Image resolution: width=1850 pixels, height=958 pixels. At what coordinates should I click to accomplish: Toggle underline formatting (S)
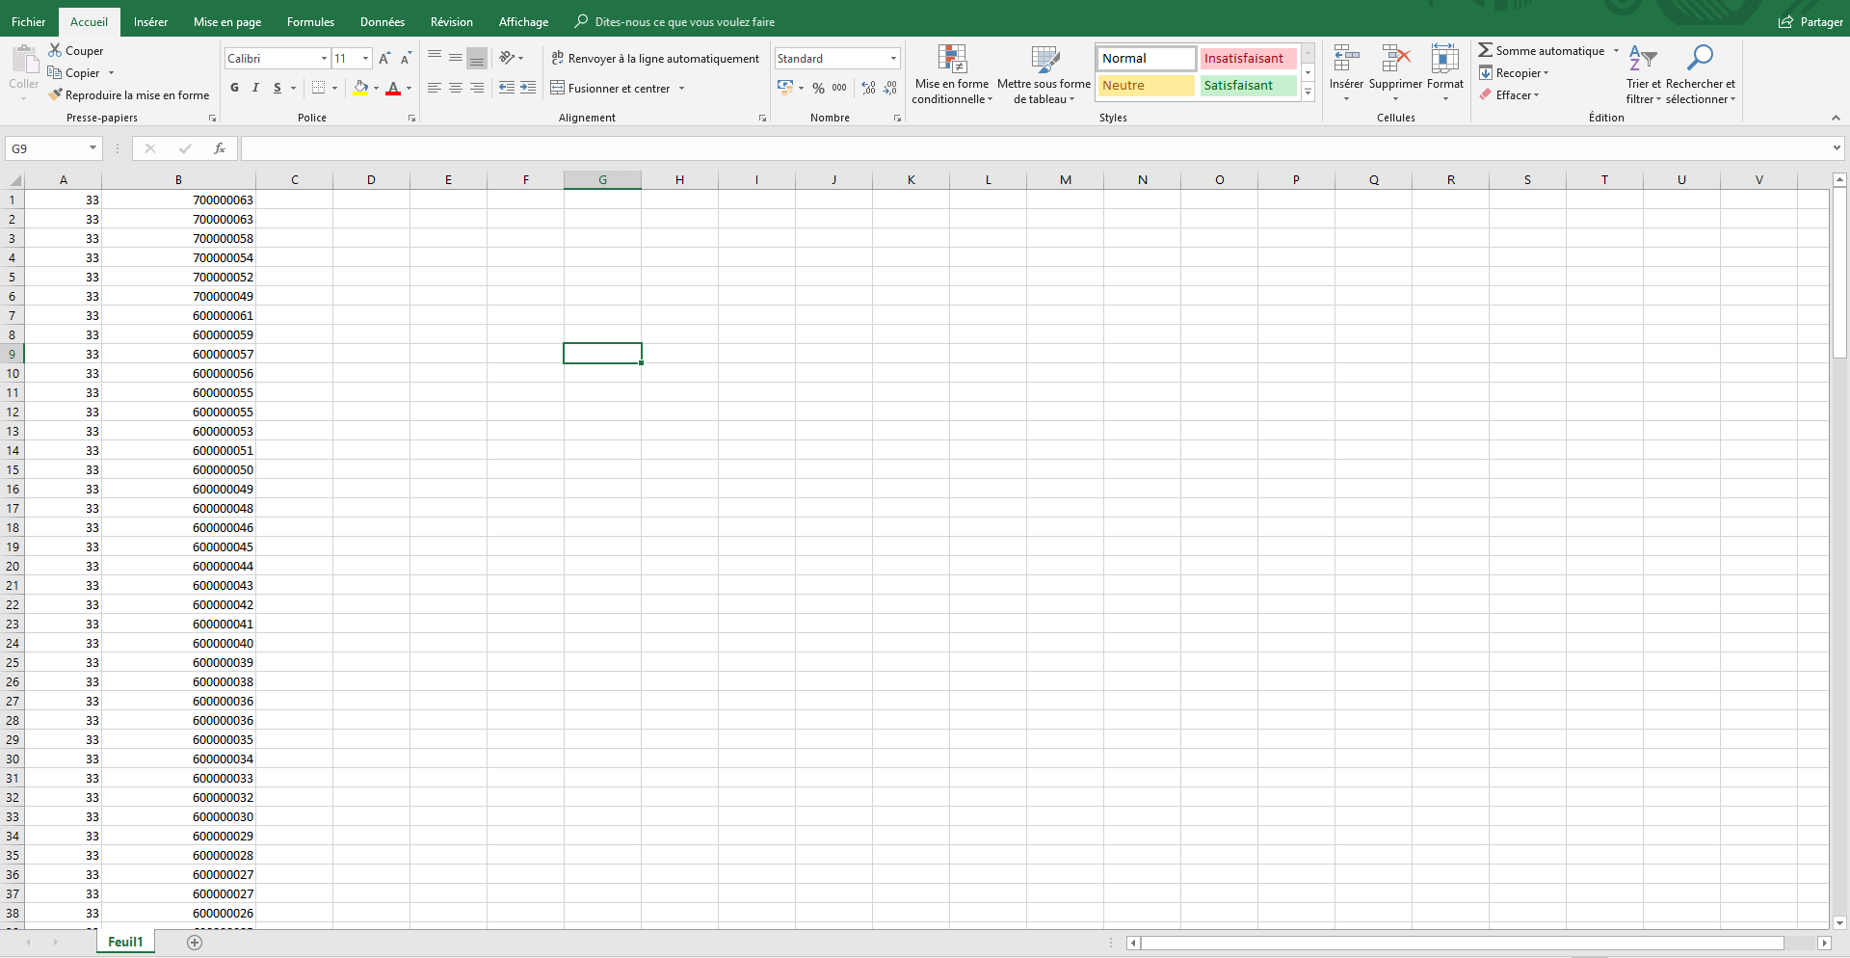pos(277,88)
